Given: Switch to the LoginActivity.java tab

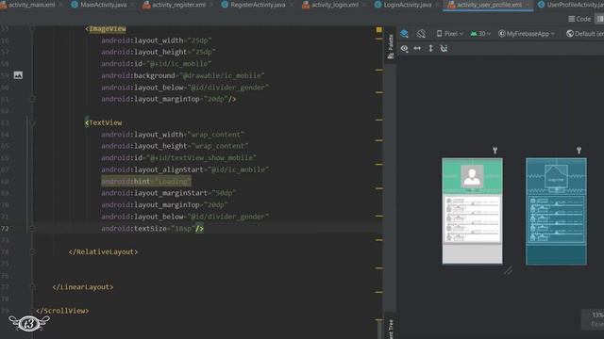Looking at the screenshot, I should [406, 5].
